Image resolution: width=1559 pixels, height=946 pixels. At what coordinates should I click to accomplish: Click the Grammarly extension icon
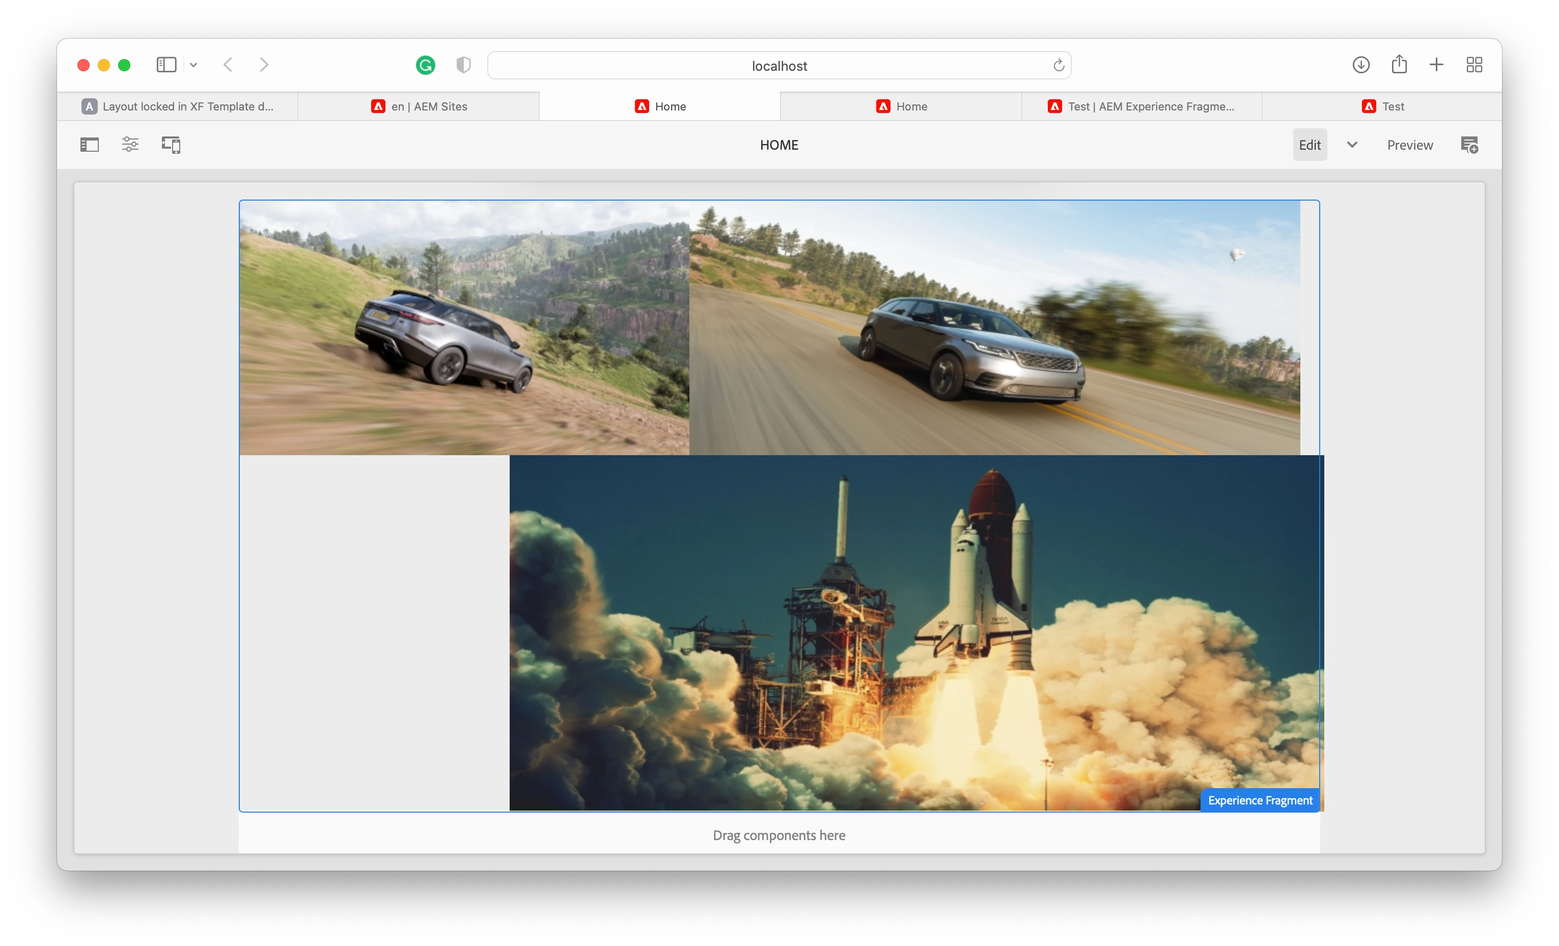coord(425,65)
